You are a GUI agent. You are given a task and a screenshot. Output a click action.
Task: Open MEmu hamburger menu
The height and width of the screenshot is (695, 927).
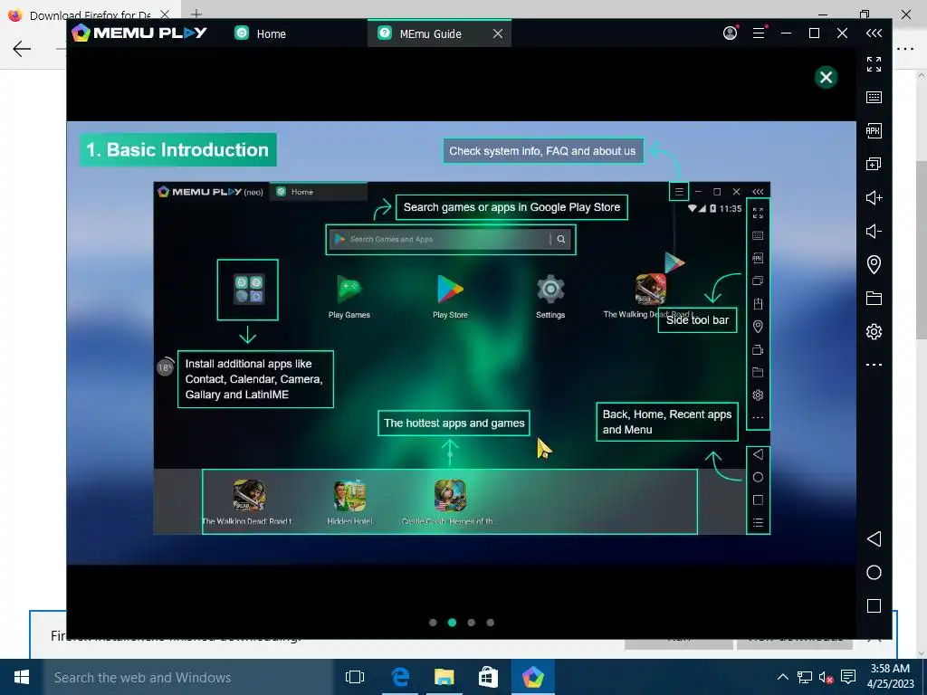point(760,33)
